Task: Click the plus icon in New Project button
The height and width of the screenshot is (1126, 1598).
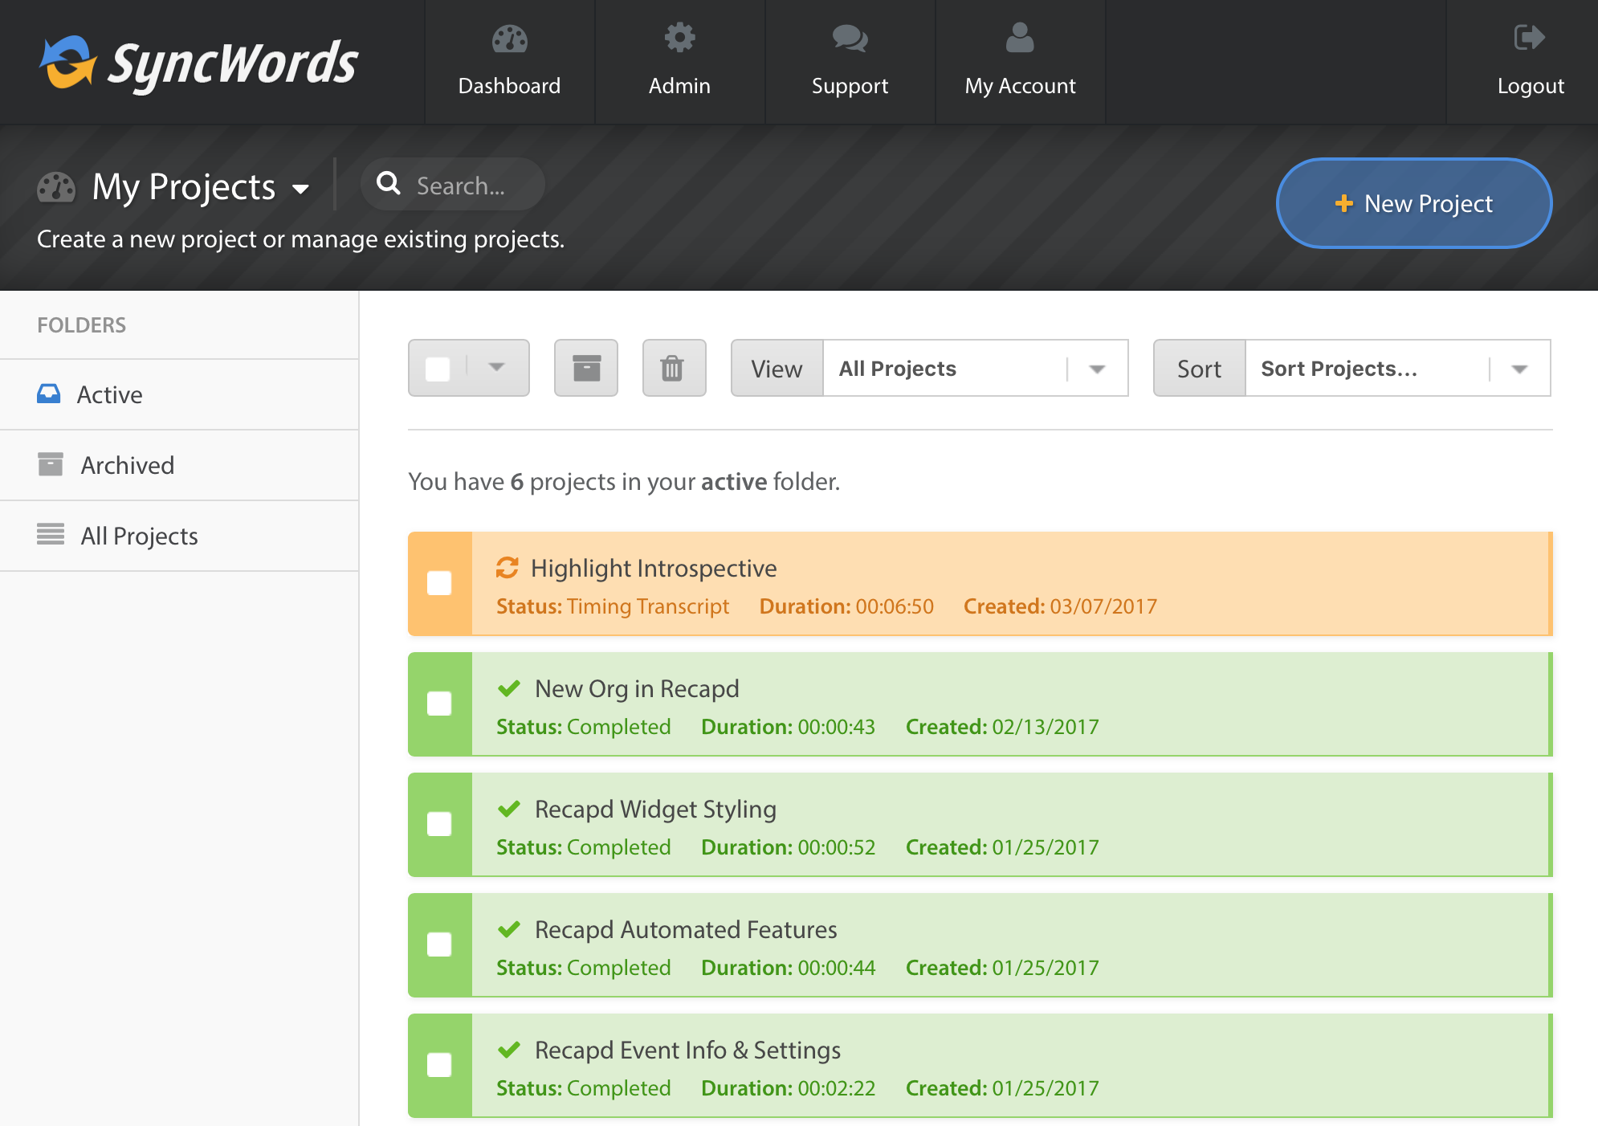Action: [1344, 203]
